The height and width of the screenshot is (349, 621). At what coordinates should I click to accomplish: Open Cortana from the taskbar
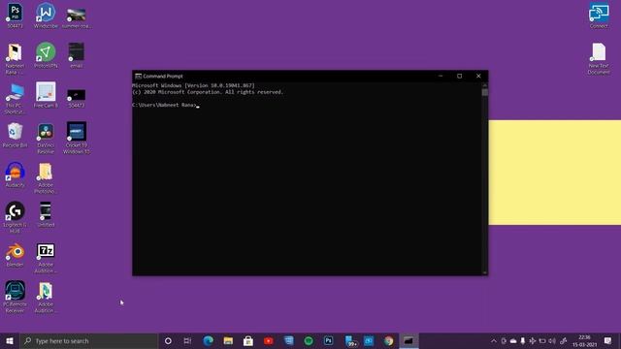pos(168,340)
